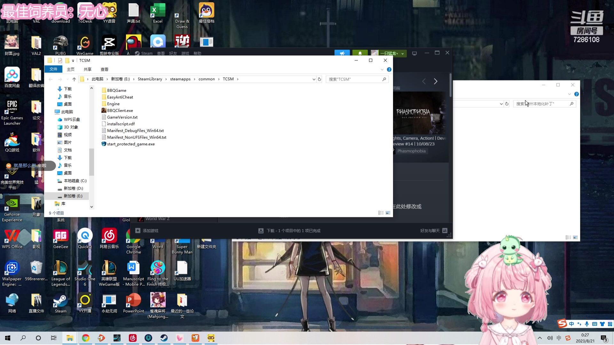
Task: Toggle the Sogou input microphone icon
Action: [x=586, y=324]
